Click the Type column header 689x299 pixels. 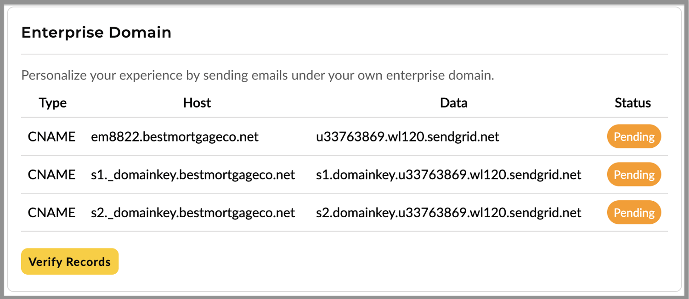point(52,103)
